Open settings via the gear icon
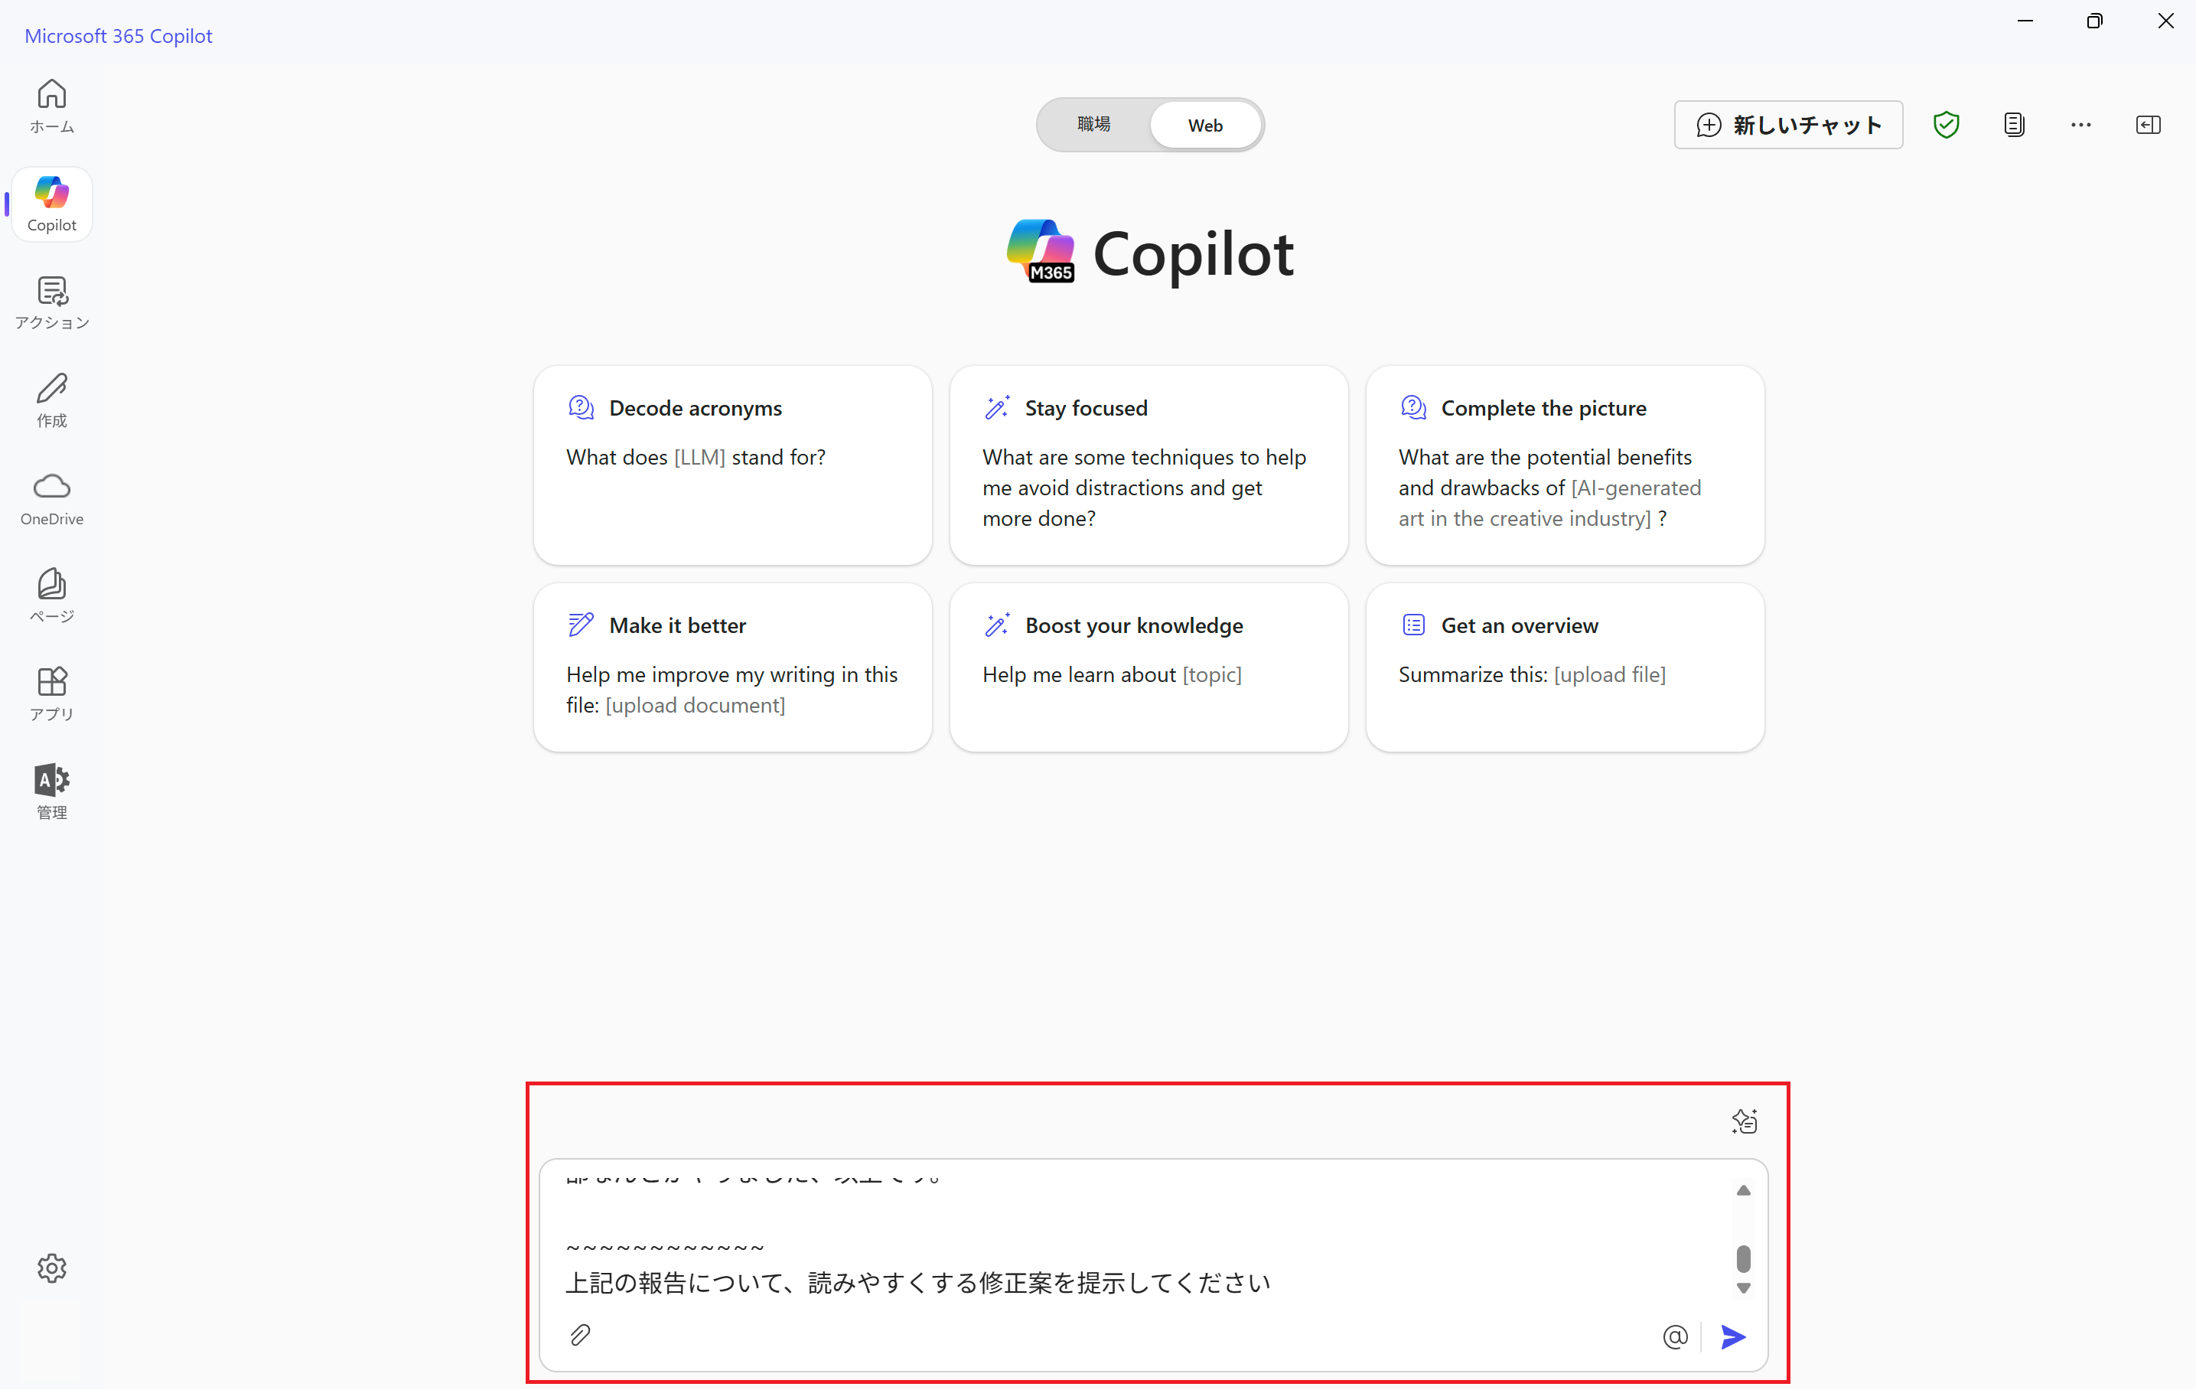Screen dimensions: 2196x1390 [x=52, y=1268]
